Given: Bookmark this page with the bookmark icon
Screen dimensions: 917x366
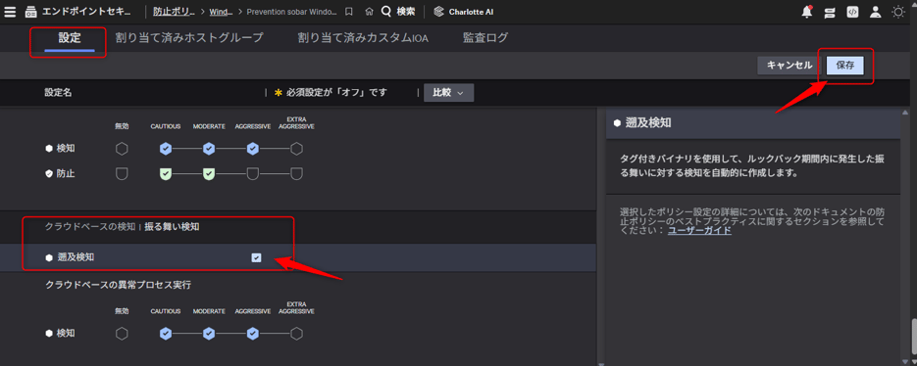Looking at the screenshot, I should (348, 12).
